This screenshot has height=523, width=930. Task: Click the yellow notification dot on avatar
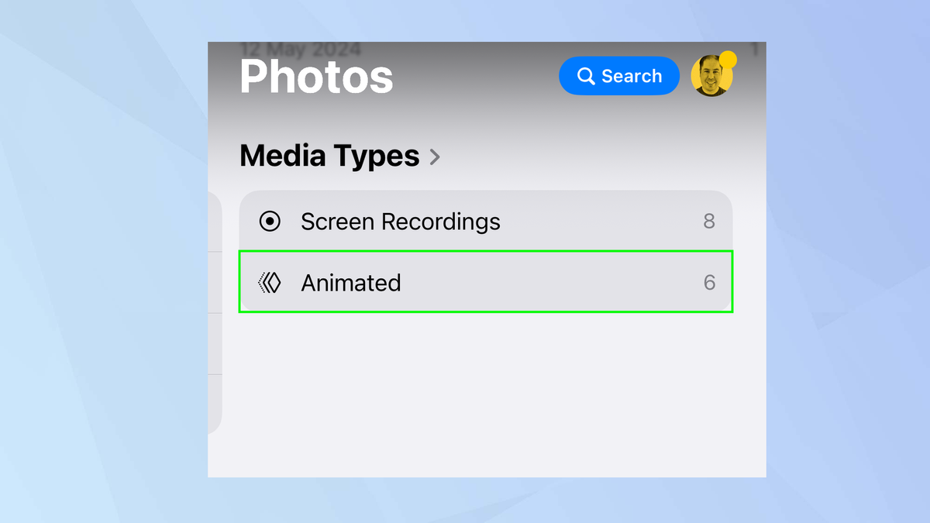point(728,59)
